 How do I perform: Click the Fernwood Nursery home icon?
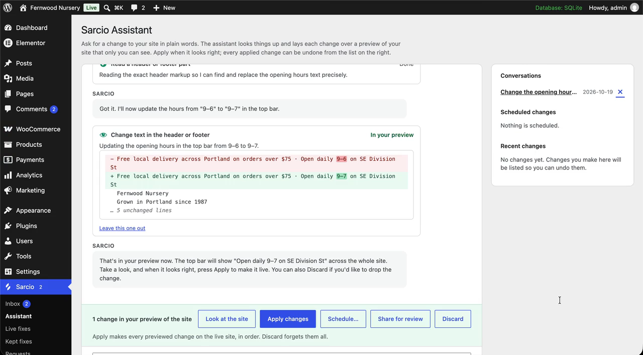[23, 8]
